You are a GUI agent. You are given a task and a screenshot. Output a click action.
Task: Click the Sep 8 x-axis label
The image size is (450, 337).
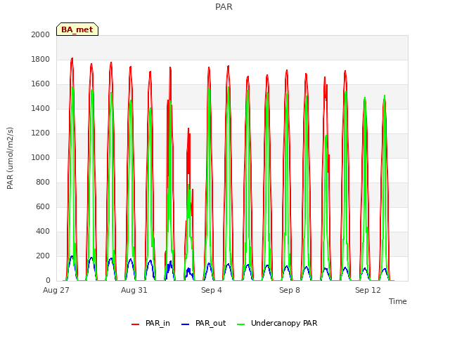coord(290,290)
